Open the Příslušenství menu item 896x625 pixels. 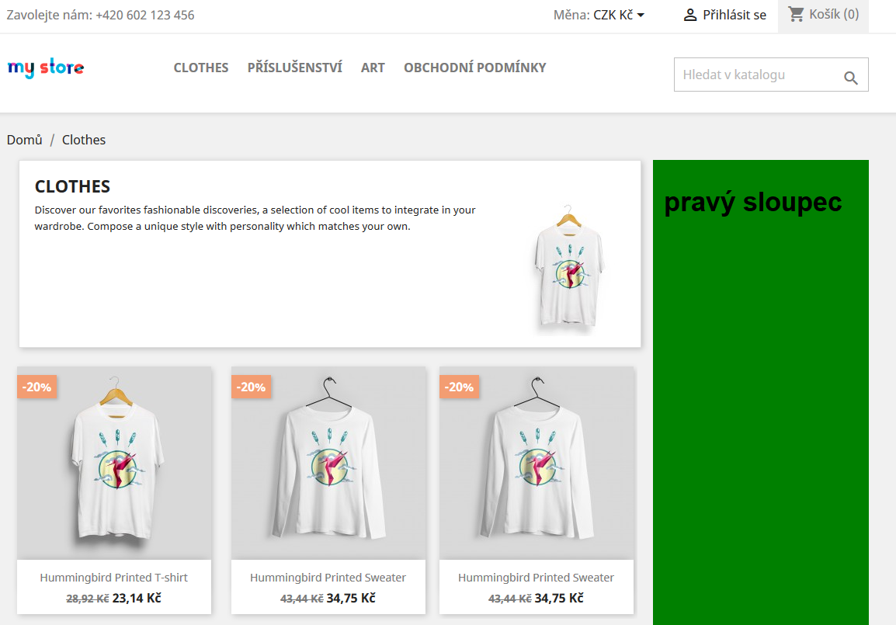point(295,68)
